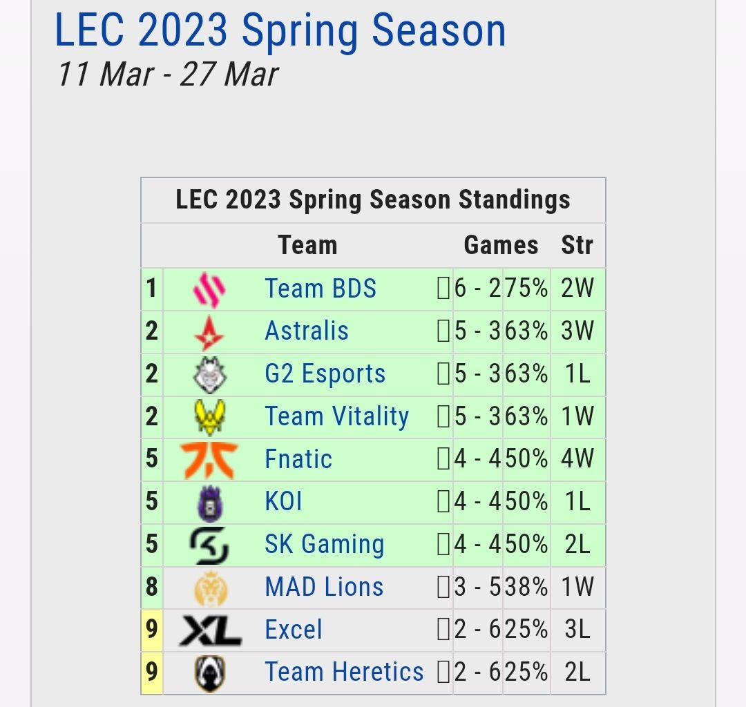
Task: Select the Fnatic team name
Action: click(298, 460)
